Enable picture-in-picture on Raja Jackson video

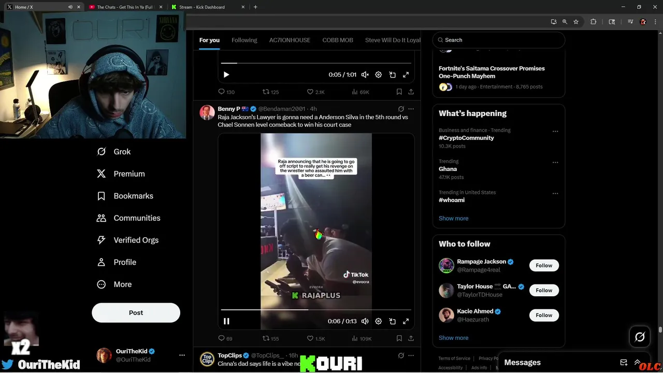(393, 321)
